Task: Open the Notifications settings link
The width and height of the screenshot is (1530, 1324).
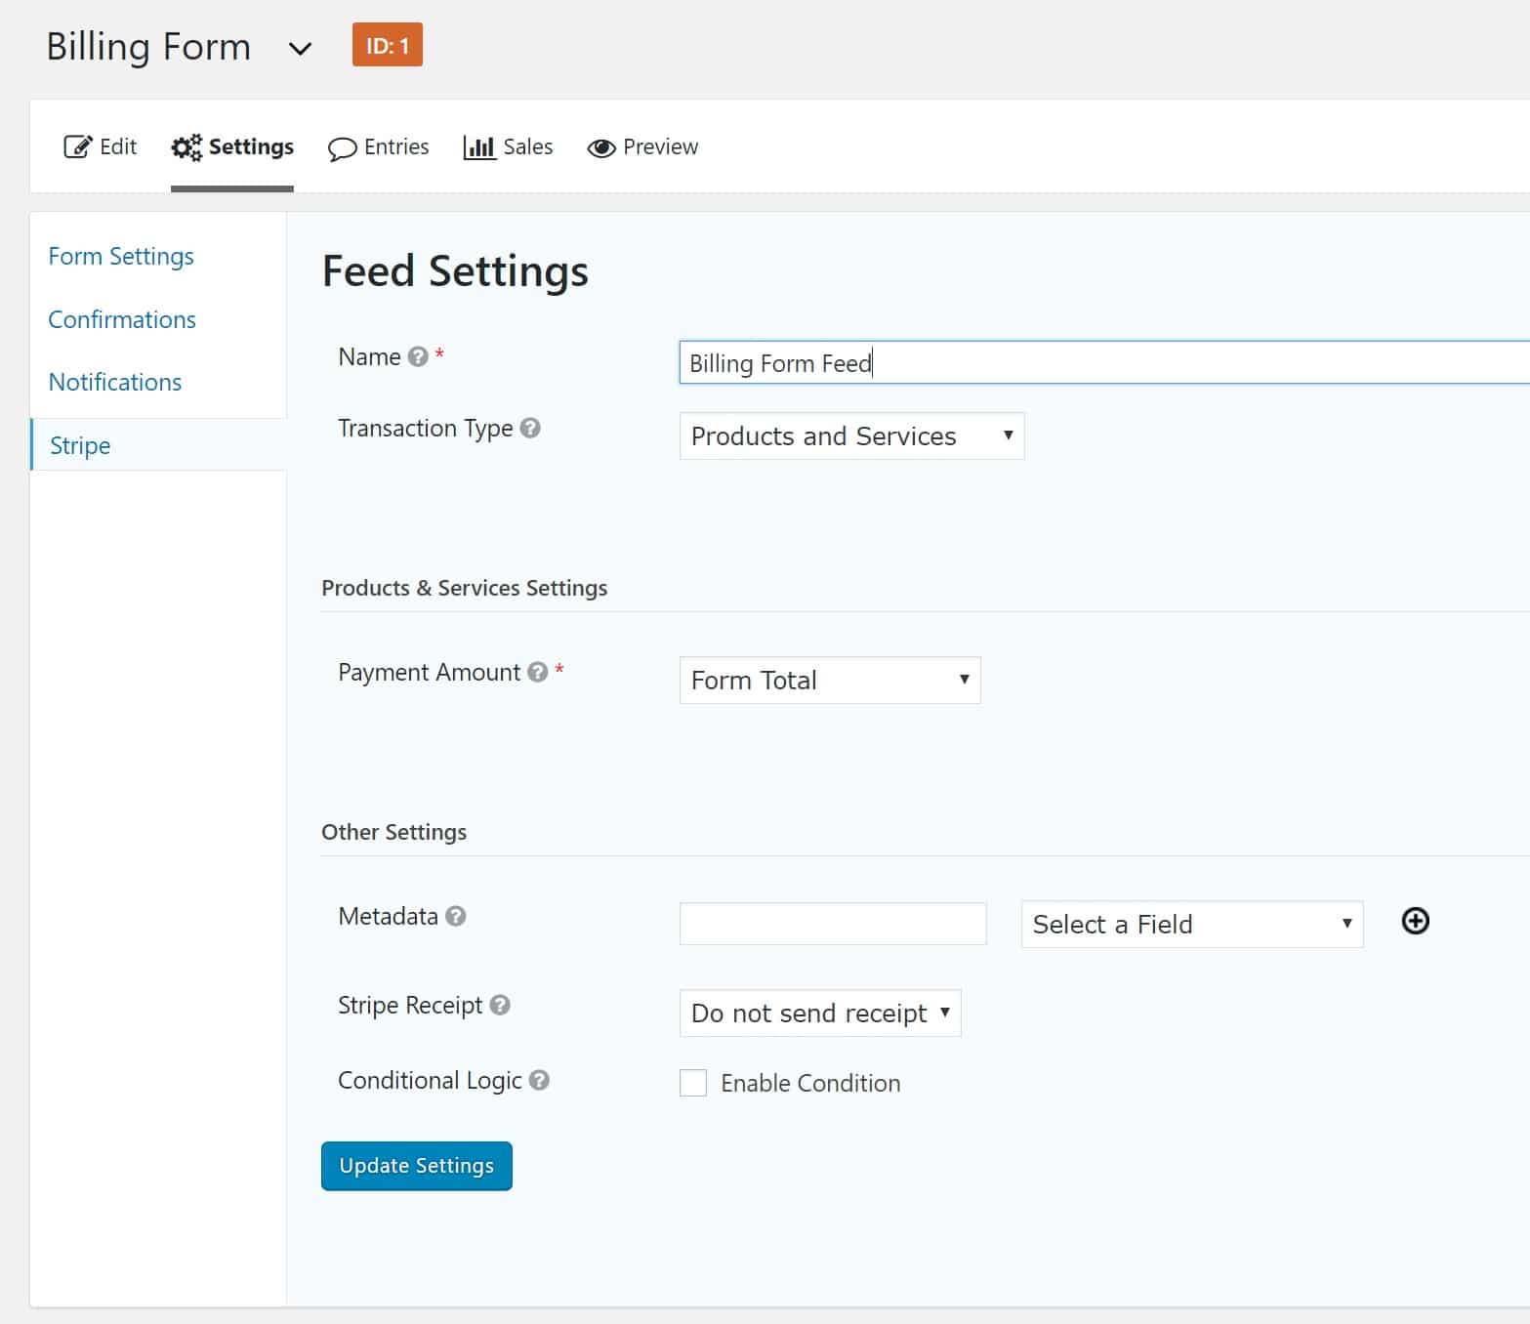Action: click(114, 382)
